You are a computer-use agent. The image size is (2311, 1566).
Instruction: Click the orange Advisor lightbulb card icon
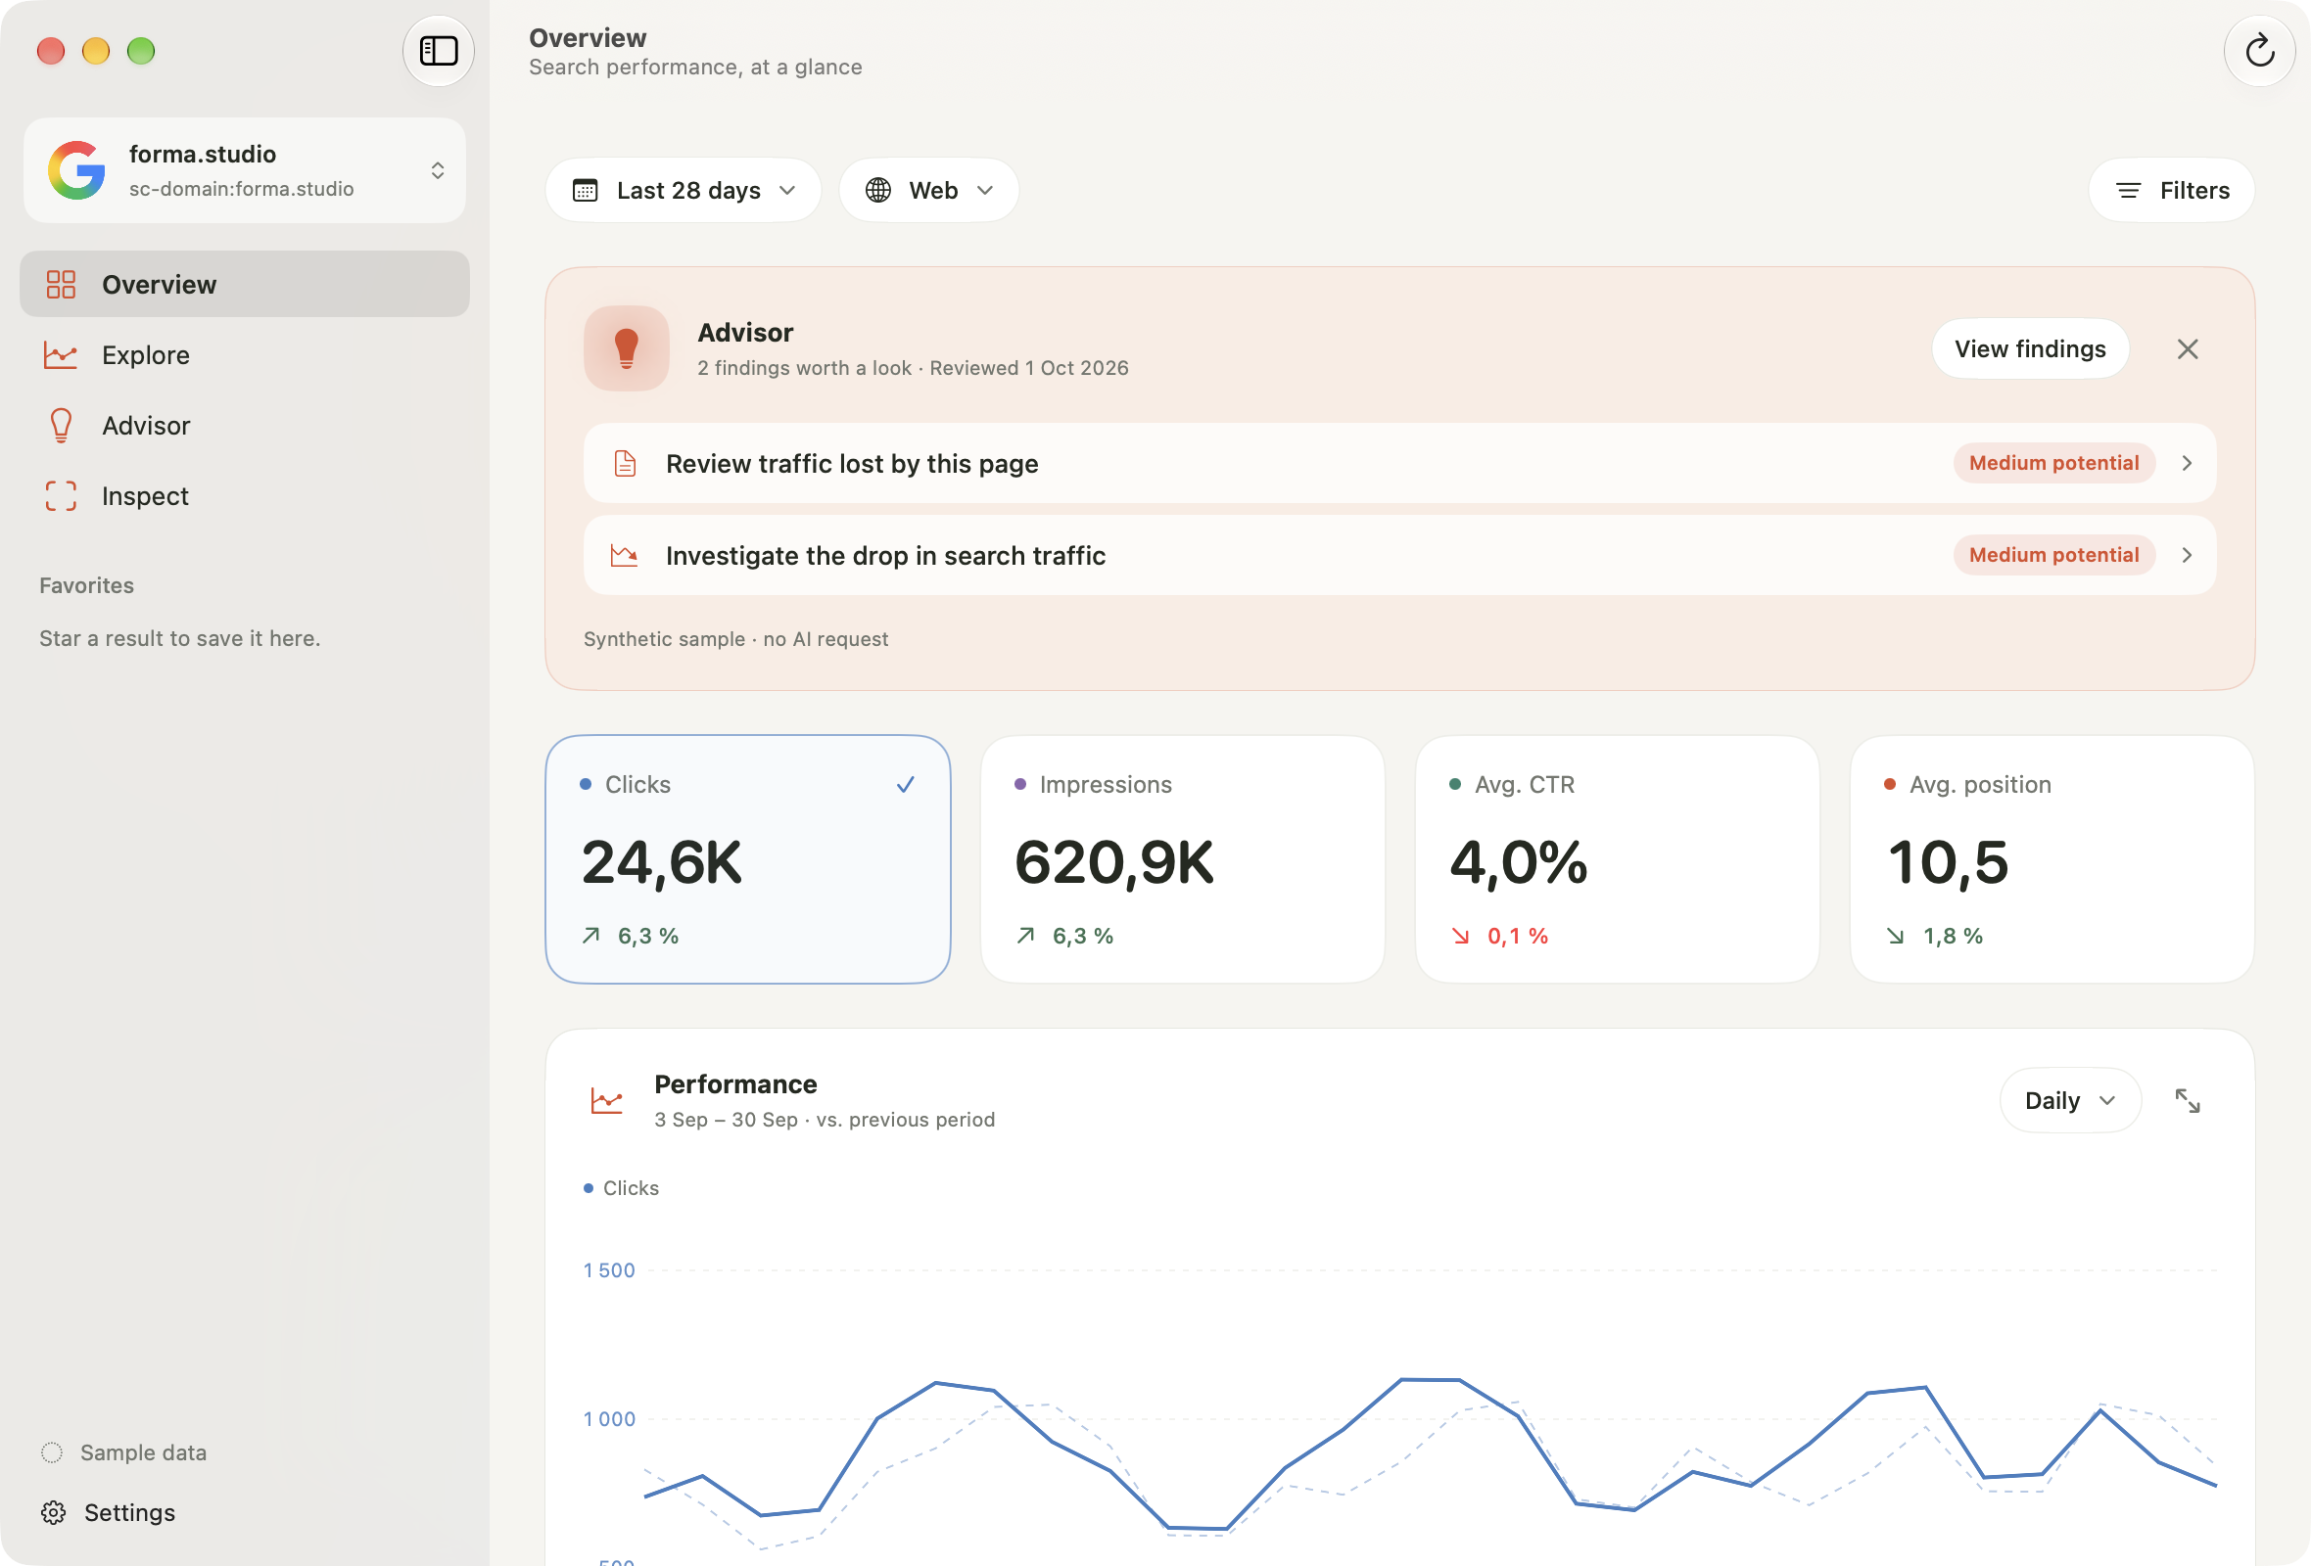[x=627, y=347]
